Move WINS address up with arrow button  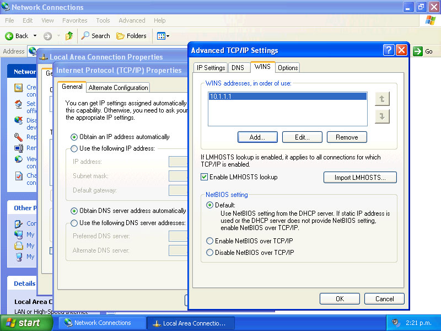click(x=382, y=99)
